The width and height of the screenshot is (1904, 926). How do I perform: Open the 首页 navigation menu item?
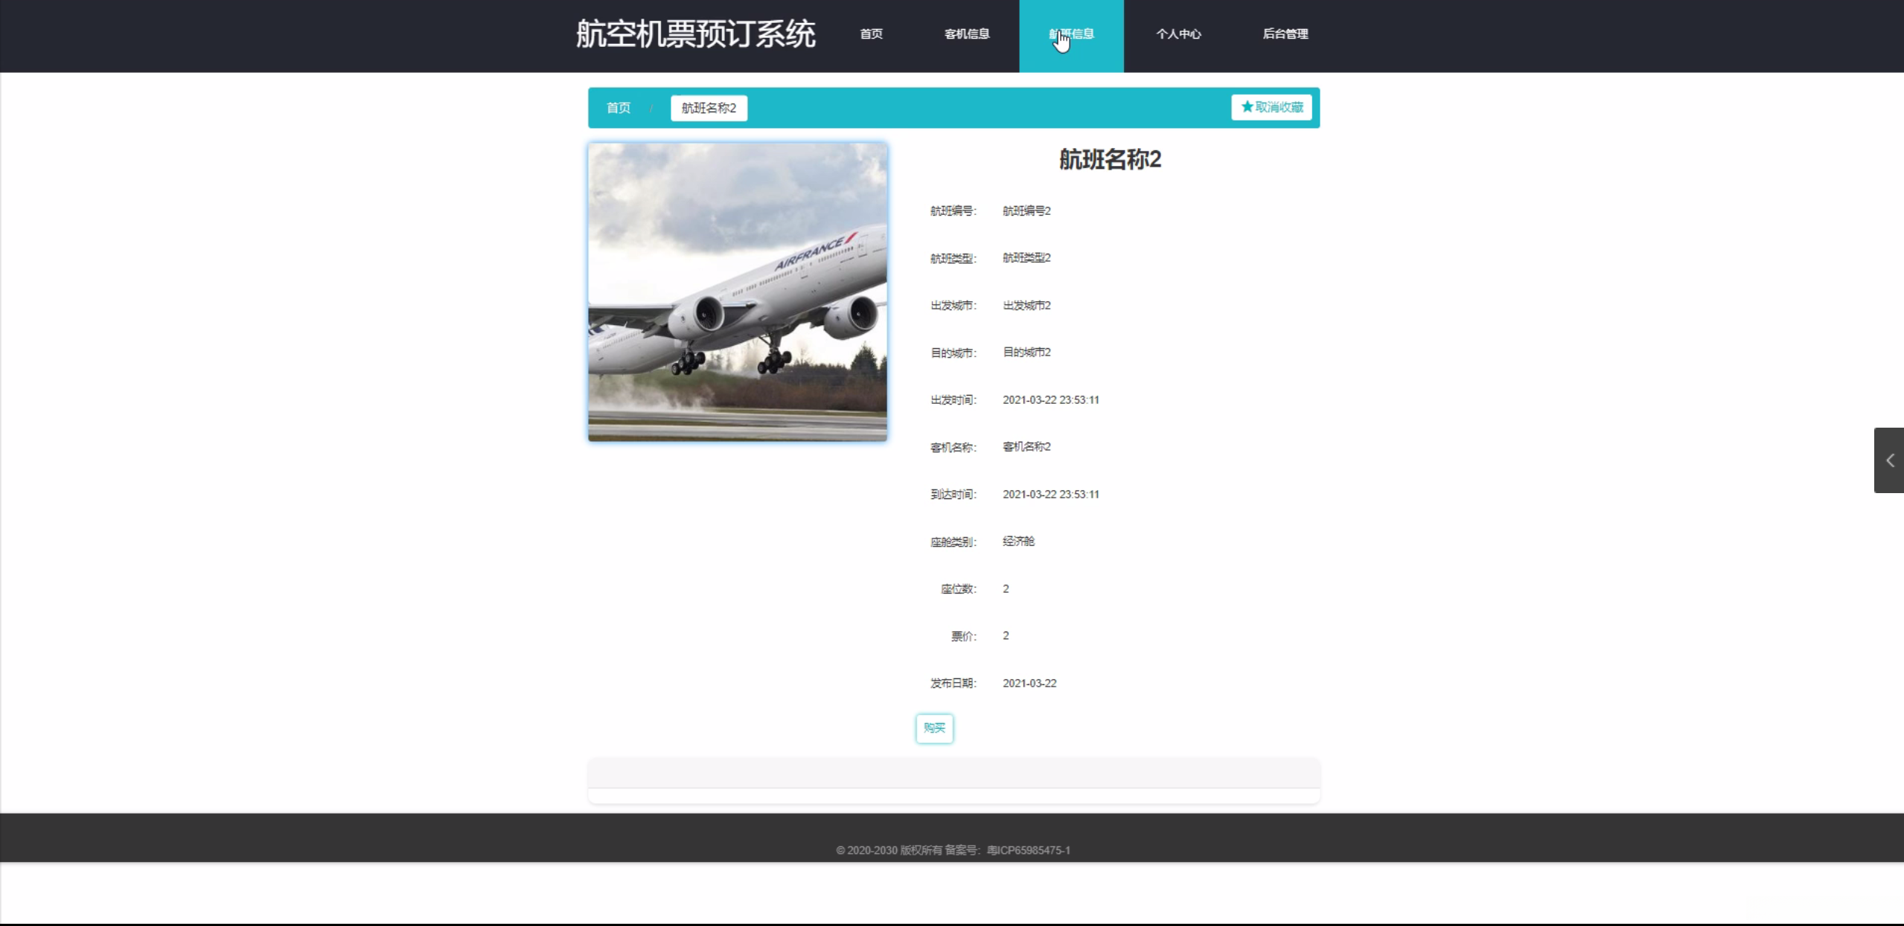point(871,34)
